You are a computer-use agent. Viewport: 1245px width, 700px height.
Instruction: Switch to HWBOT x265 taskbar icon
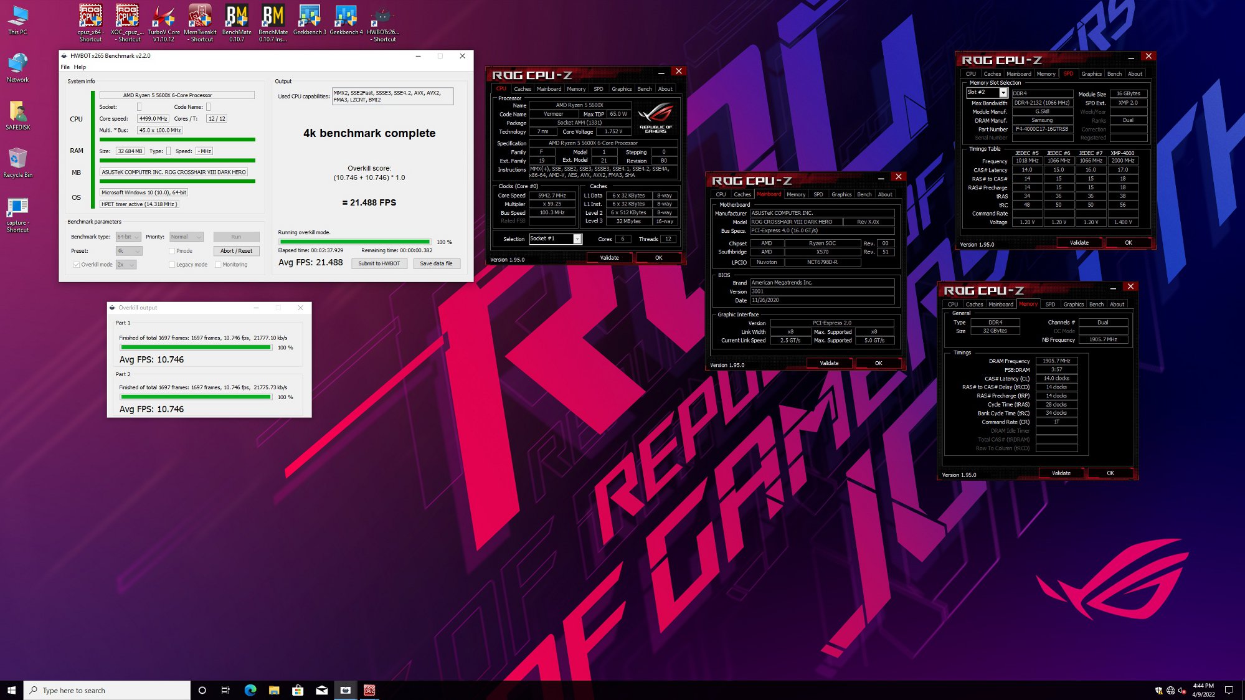coord(346,690)
